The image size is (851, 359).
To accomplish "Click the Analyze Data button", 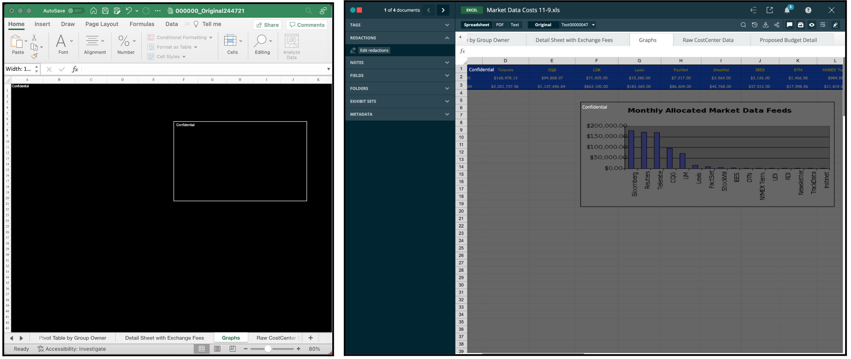I will (292, 46).
